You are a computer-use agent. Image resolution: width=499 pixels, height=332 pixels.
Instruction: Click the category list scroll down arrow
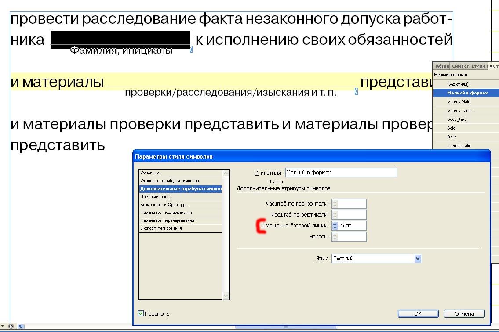click(x=226, y=296)
